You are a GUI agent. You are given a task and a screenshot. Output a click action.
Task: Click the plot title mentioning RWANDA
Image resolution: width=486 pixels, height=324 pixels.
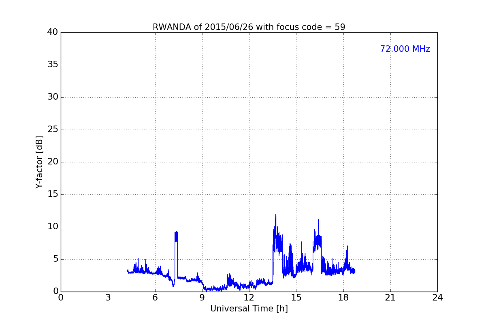pyautogui.click(x=249, y=27)
